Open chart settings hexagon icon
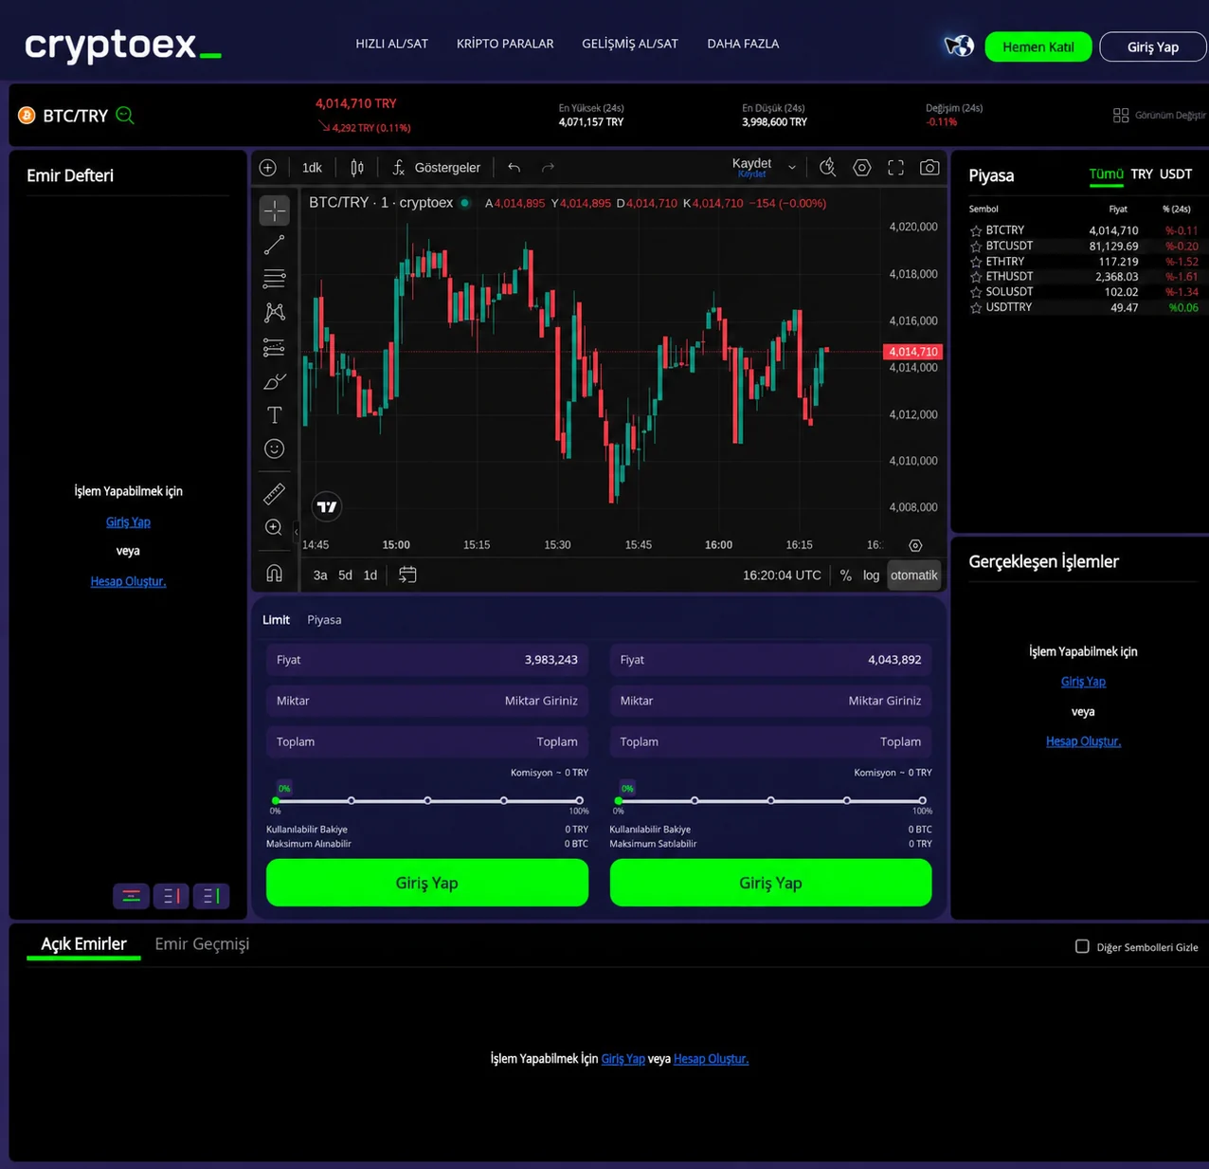This screenshot has height=1169, width=1209. coord(861,168)
